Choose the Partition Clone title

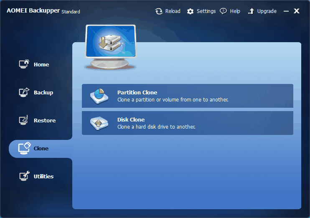pos(137,92)
